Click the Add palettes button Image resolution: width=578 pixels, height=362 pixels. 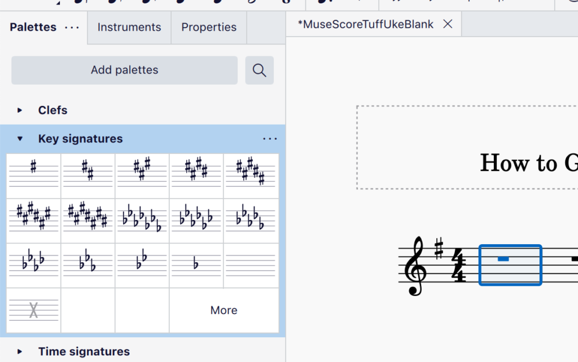(124, 70)
